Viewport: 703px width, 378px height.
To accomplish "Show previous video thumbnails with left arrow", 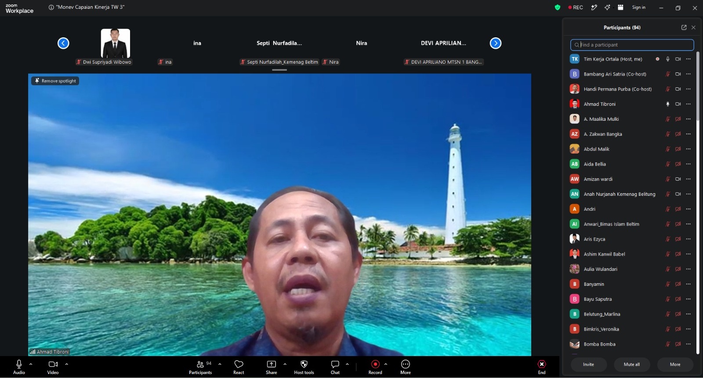I will [63, 43].
